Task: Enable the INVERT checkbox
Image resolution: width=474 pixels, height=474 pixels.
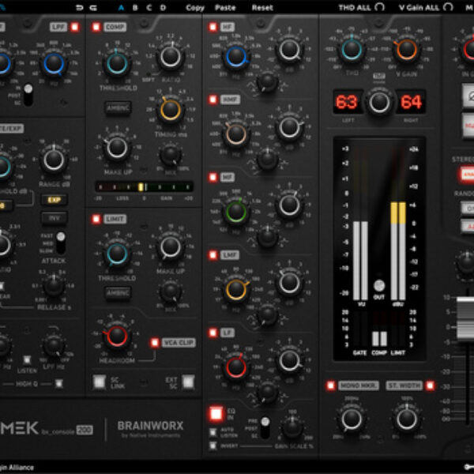Action: coord(213,446)
